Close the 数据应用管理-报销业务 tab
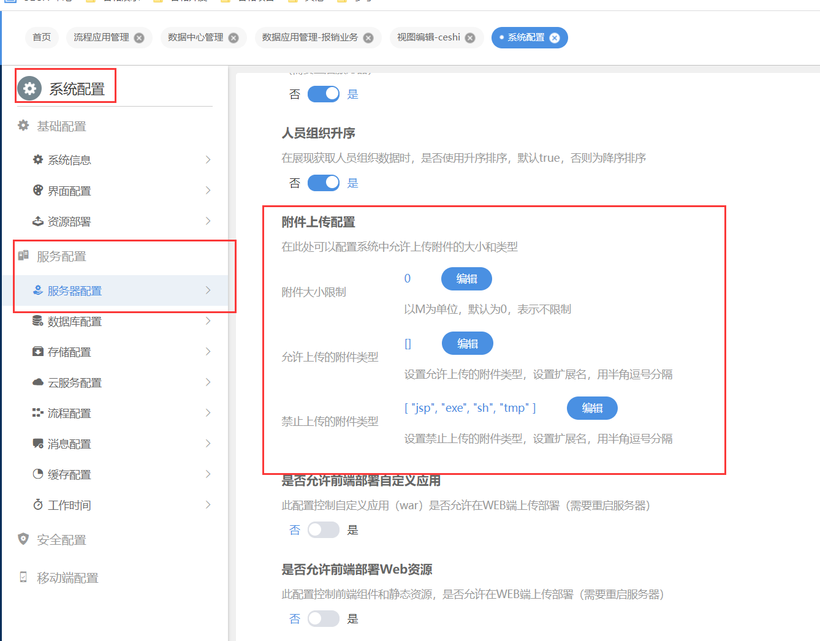 [x=368, y=38]
